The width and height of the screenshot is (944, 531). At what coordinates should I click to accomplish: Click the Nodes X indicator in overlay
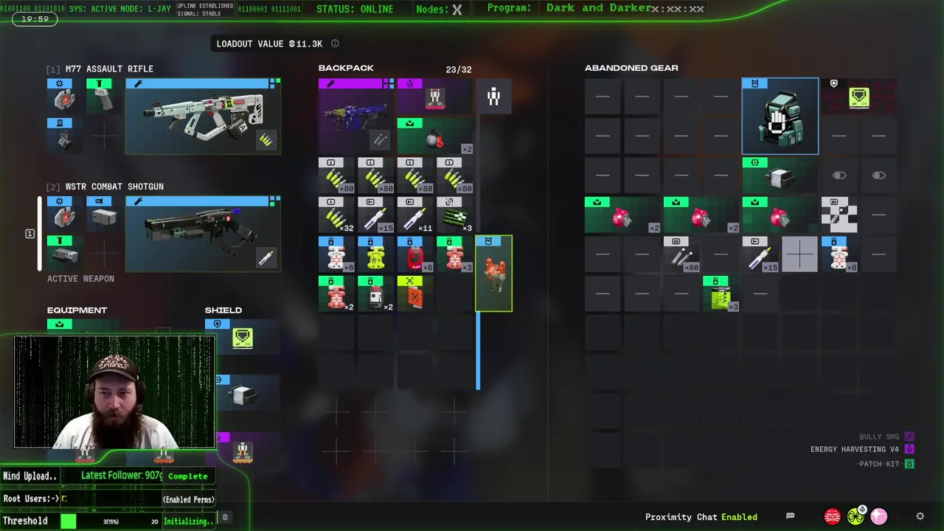coord(440,10)
